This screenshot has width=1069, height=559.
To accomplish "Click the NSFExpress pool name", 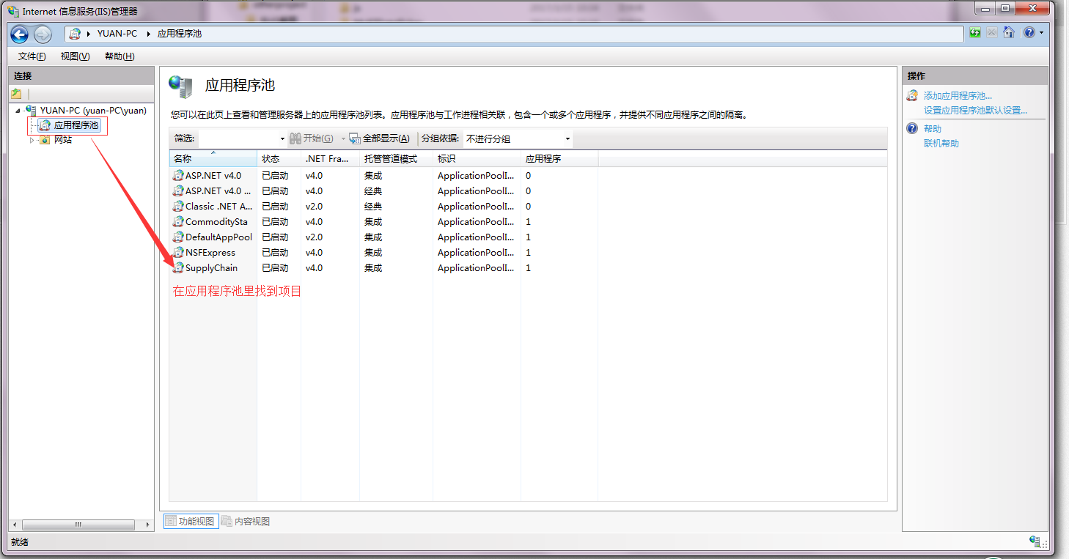I will pyautogui.click(x=210, y=253).
